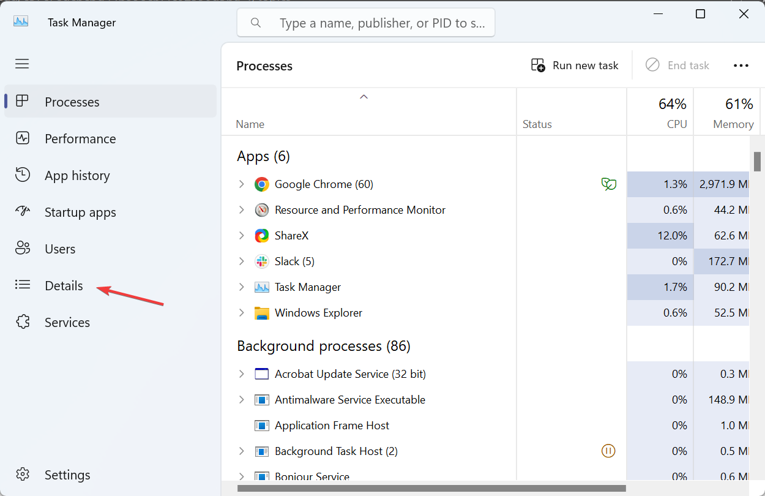Click the Resource and Performance Monitor icon
The height and width of the screenshot is (496, 765).
tap(262, 210)
